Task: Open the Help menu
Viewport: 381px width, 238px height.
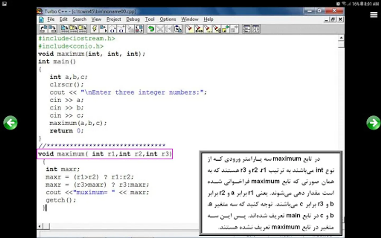Action: [208, 19]
